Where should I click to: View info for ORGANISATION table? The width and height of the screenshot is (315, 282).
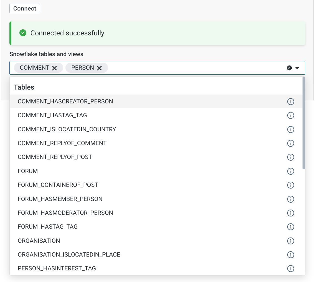click(290, 241)
